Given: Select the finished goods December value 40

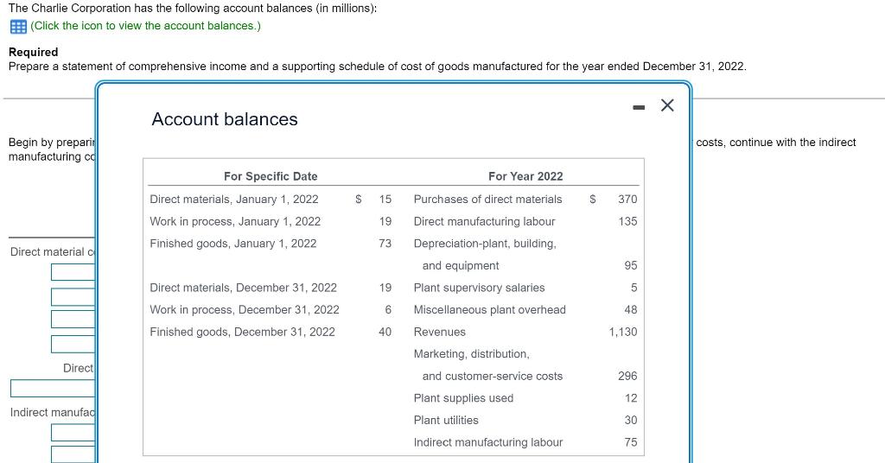Looking at the screenshot, I should 385,332.
